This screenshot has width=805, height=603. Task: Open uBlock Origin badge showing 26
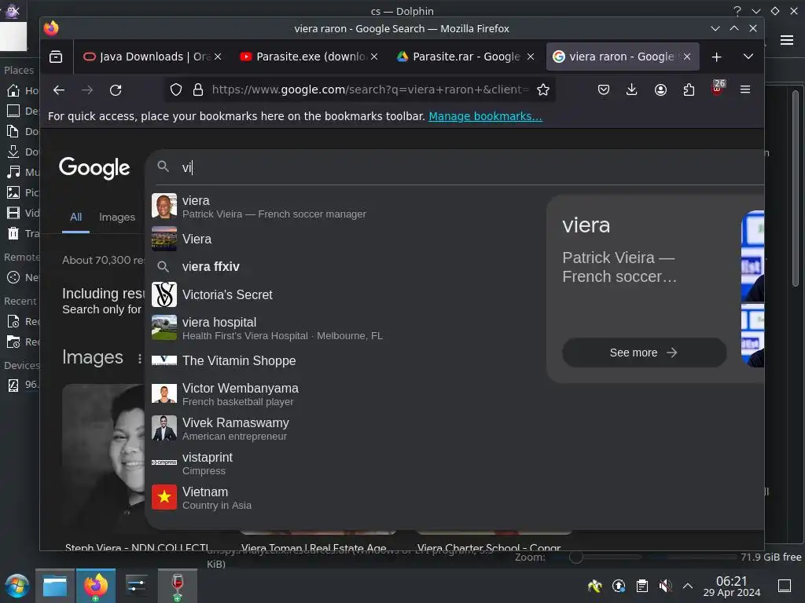[718, 88]
